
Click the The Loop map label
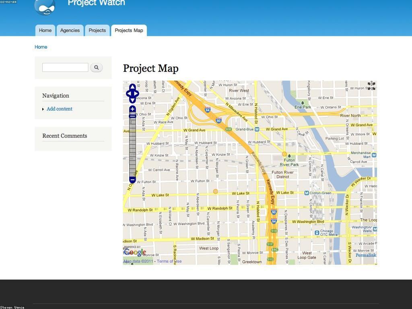(369, 220)
